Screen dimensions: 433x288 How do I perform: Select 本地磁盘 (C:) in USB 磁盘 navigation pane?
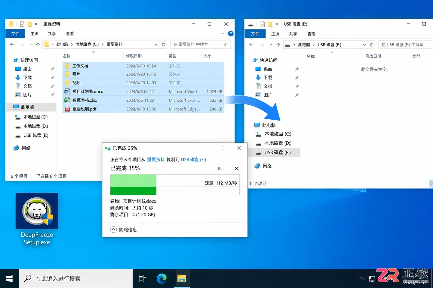click(278, 134)
